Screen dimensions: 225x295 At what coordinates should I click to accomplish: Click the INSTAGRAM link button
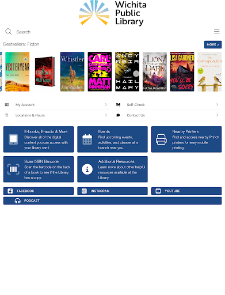tap(112, 191)
